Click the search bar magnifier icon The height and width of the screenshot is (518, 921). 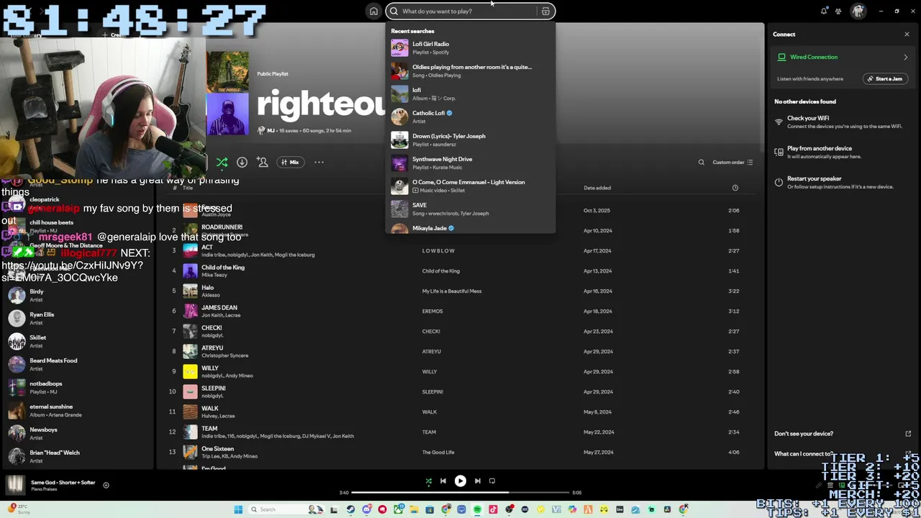point(394,11)
